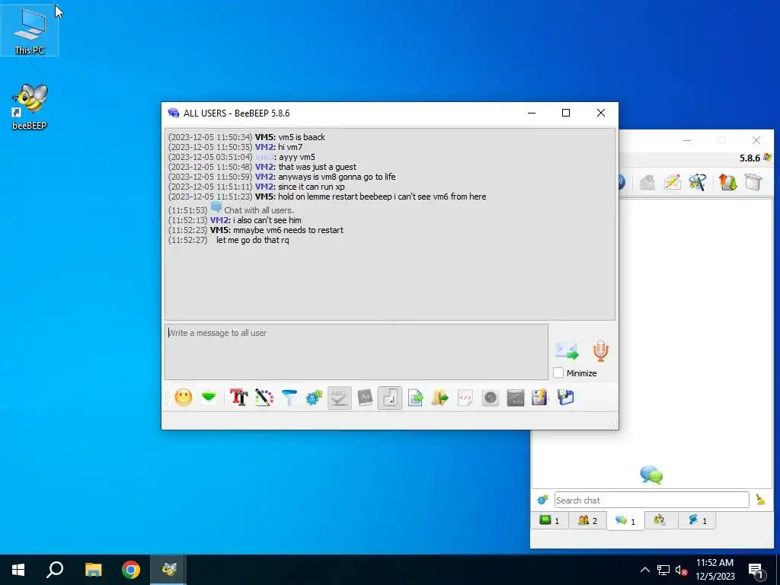
Task: Click the send folder icon with green arrow
Action: click(440, 398)
